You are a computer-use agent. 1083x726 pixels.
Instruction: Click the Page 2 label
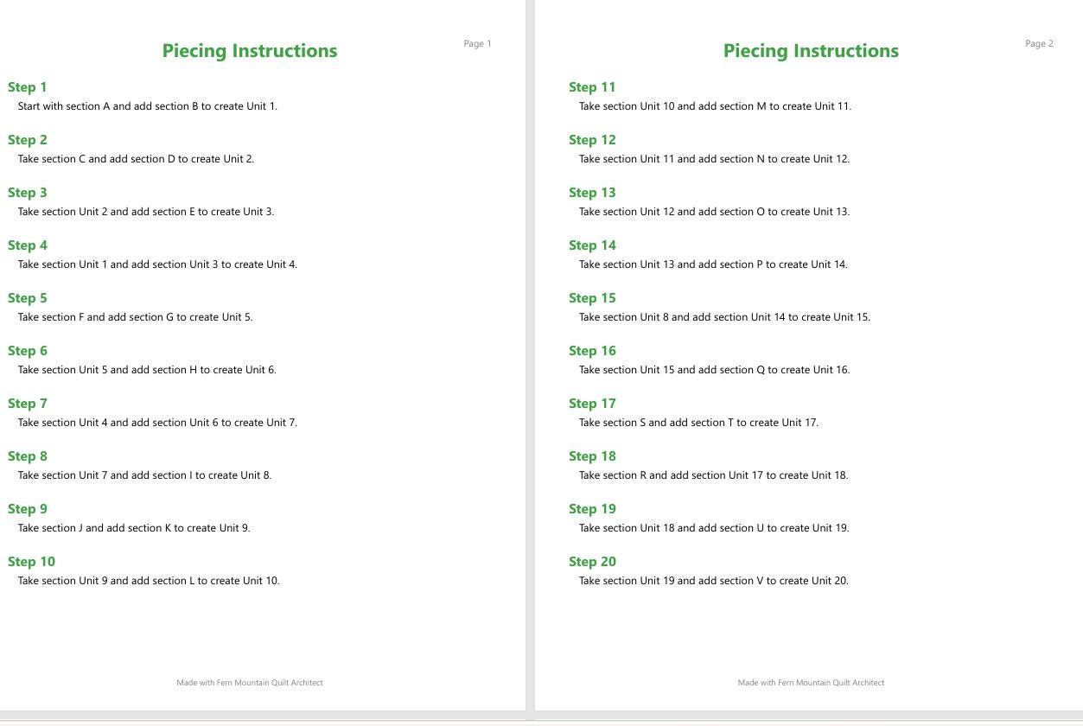(1039, 43)
